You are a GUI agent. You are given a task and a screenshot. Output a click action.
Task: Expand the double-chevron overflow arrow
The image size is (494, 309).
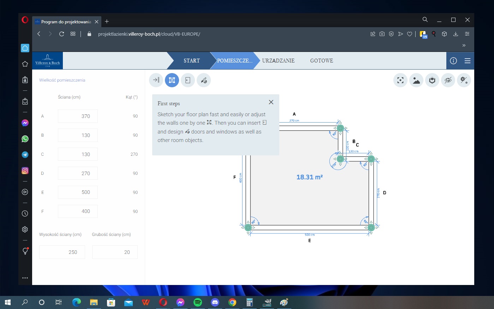coord(464,45)
